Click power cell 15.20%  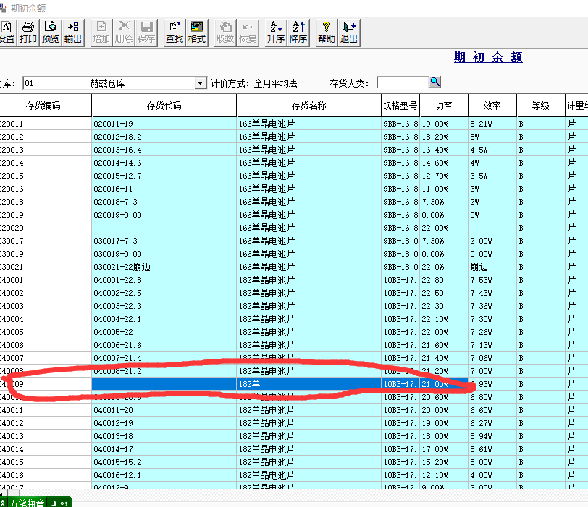[x=444, y=462]
